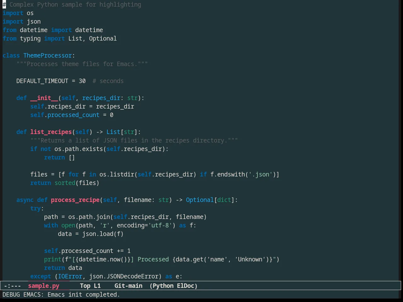Click the class name ThemeProcessor
The width and height of the screenshot is (403, 302).
[48, 55]
